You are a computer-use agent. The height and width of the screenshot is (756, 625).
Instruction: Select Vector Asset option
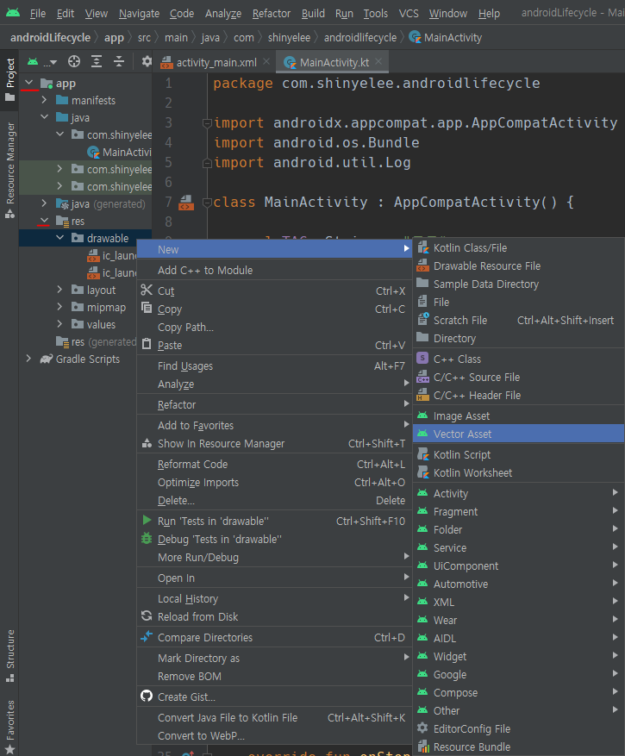coord(518,434)
